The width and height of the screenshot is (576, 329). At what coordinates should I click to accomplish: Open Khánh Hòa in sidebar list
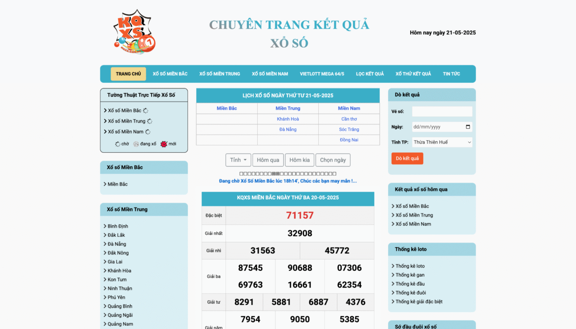point(119,271)
